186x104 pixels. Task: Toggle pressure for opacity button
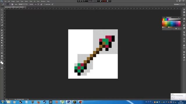point(41,4)
